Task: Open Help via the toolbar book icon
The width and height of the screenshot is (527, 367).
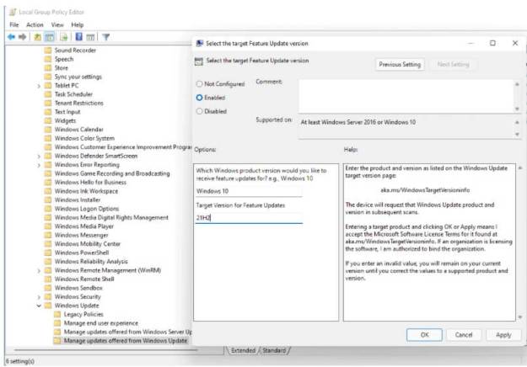Action: 78,36
